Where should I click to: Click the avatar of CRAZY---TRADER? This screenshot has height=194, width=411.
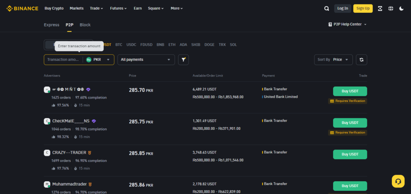pos(47,153)
